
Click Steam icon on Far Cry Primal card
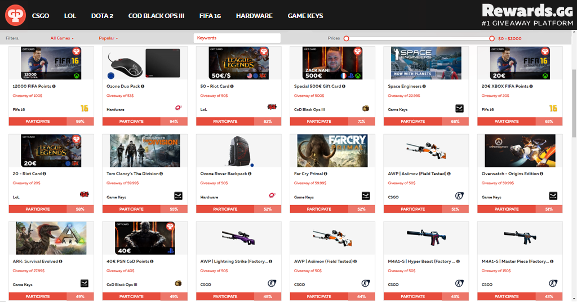tap(365, 196)
